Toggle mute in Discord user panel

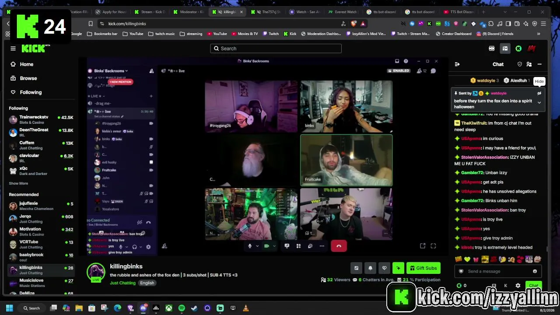point(121,247)
